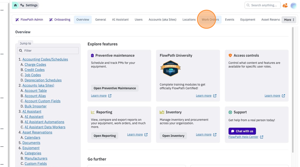Click Learn more under Preventive maintenance
The image size is (300, 167).
99,96
